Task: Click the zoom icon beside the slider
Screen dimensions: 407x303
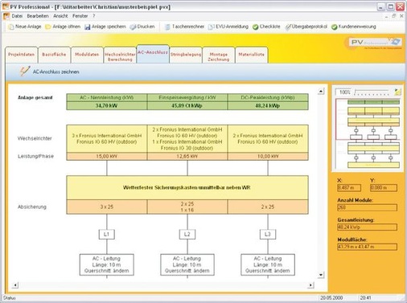Action: click(397, 92)
